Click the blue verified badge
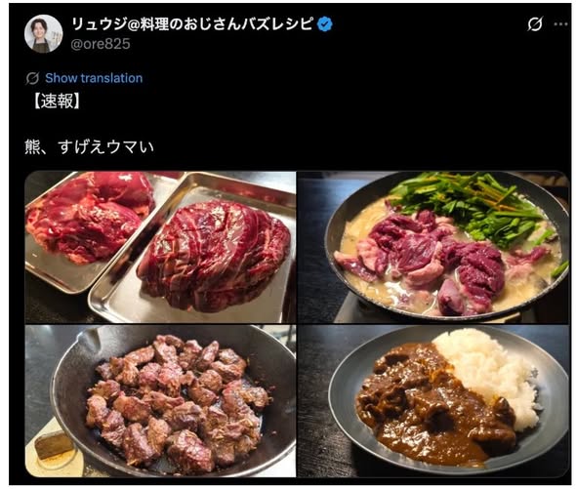Image resolution: width=576 pixels, height=489 pixels. [325, 24]
